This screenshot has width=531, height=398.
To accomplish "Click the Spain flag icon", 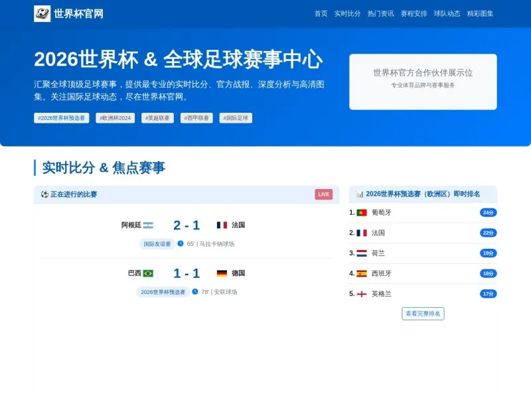I will click(362, 273).
